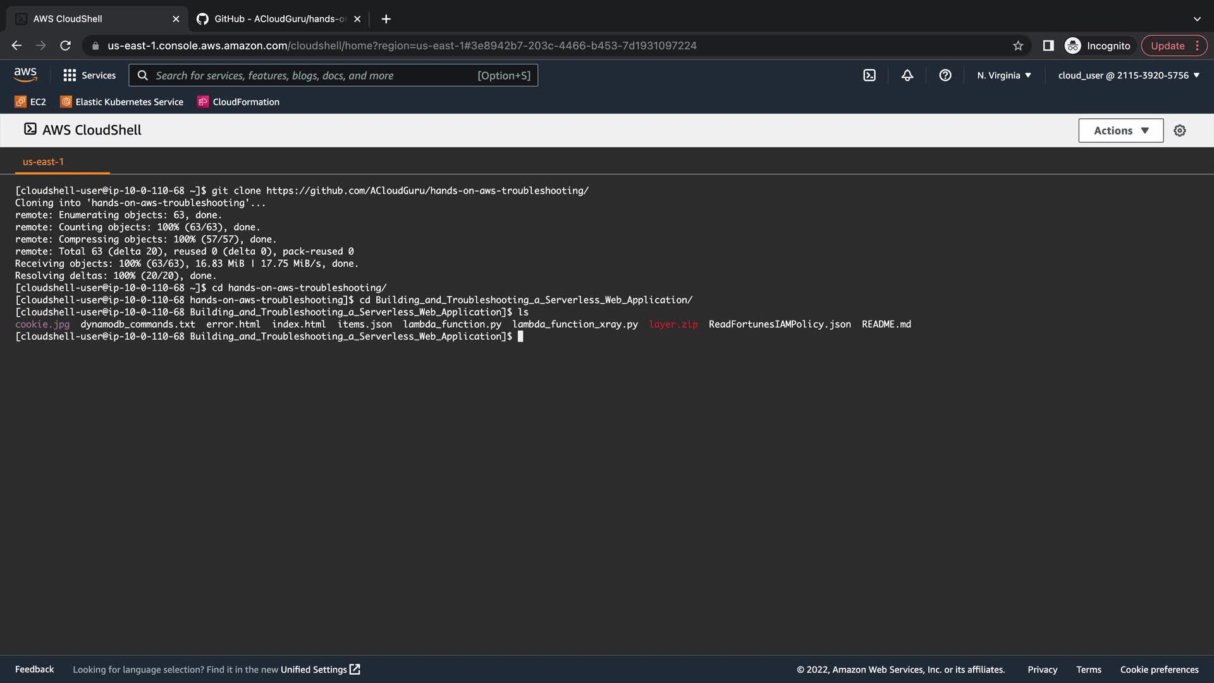Open CloudShell preferences gear icon
1214x683 pixels.
pyautogui.click(x=1180, y=130)
